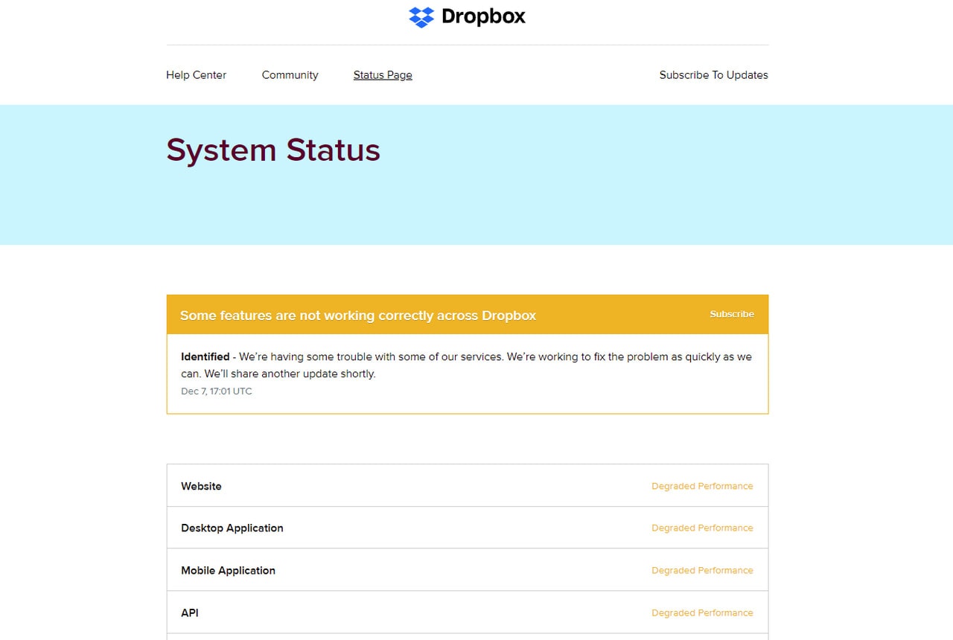Click the Dropbox logo icon
953x640 pixels.
(421, 16)
